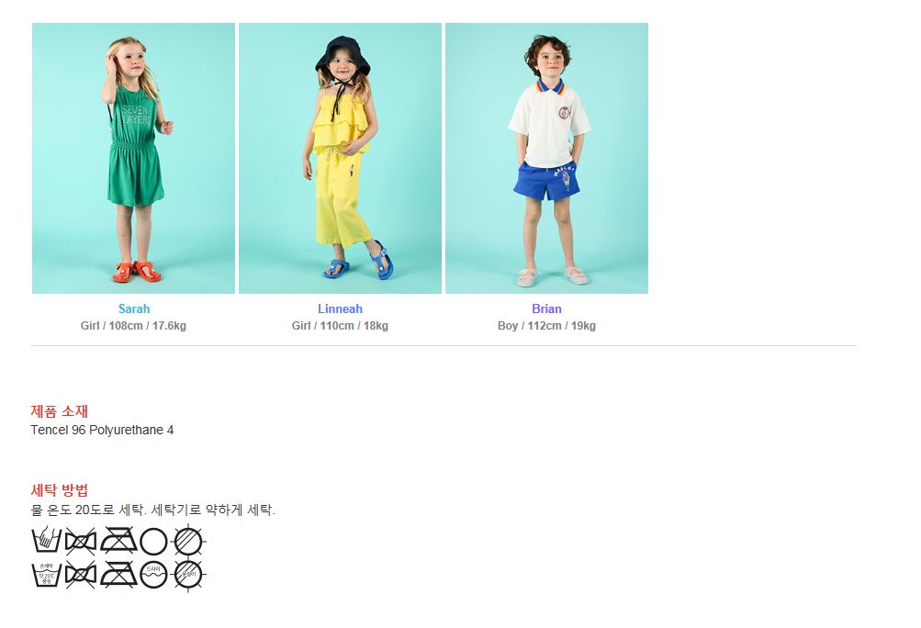Click the bottom-row do-not-wring symbol
This screenshot has width=921, height=628.
(x=81, y=575)
